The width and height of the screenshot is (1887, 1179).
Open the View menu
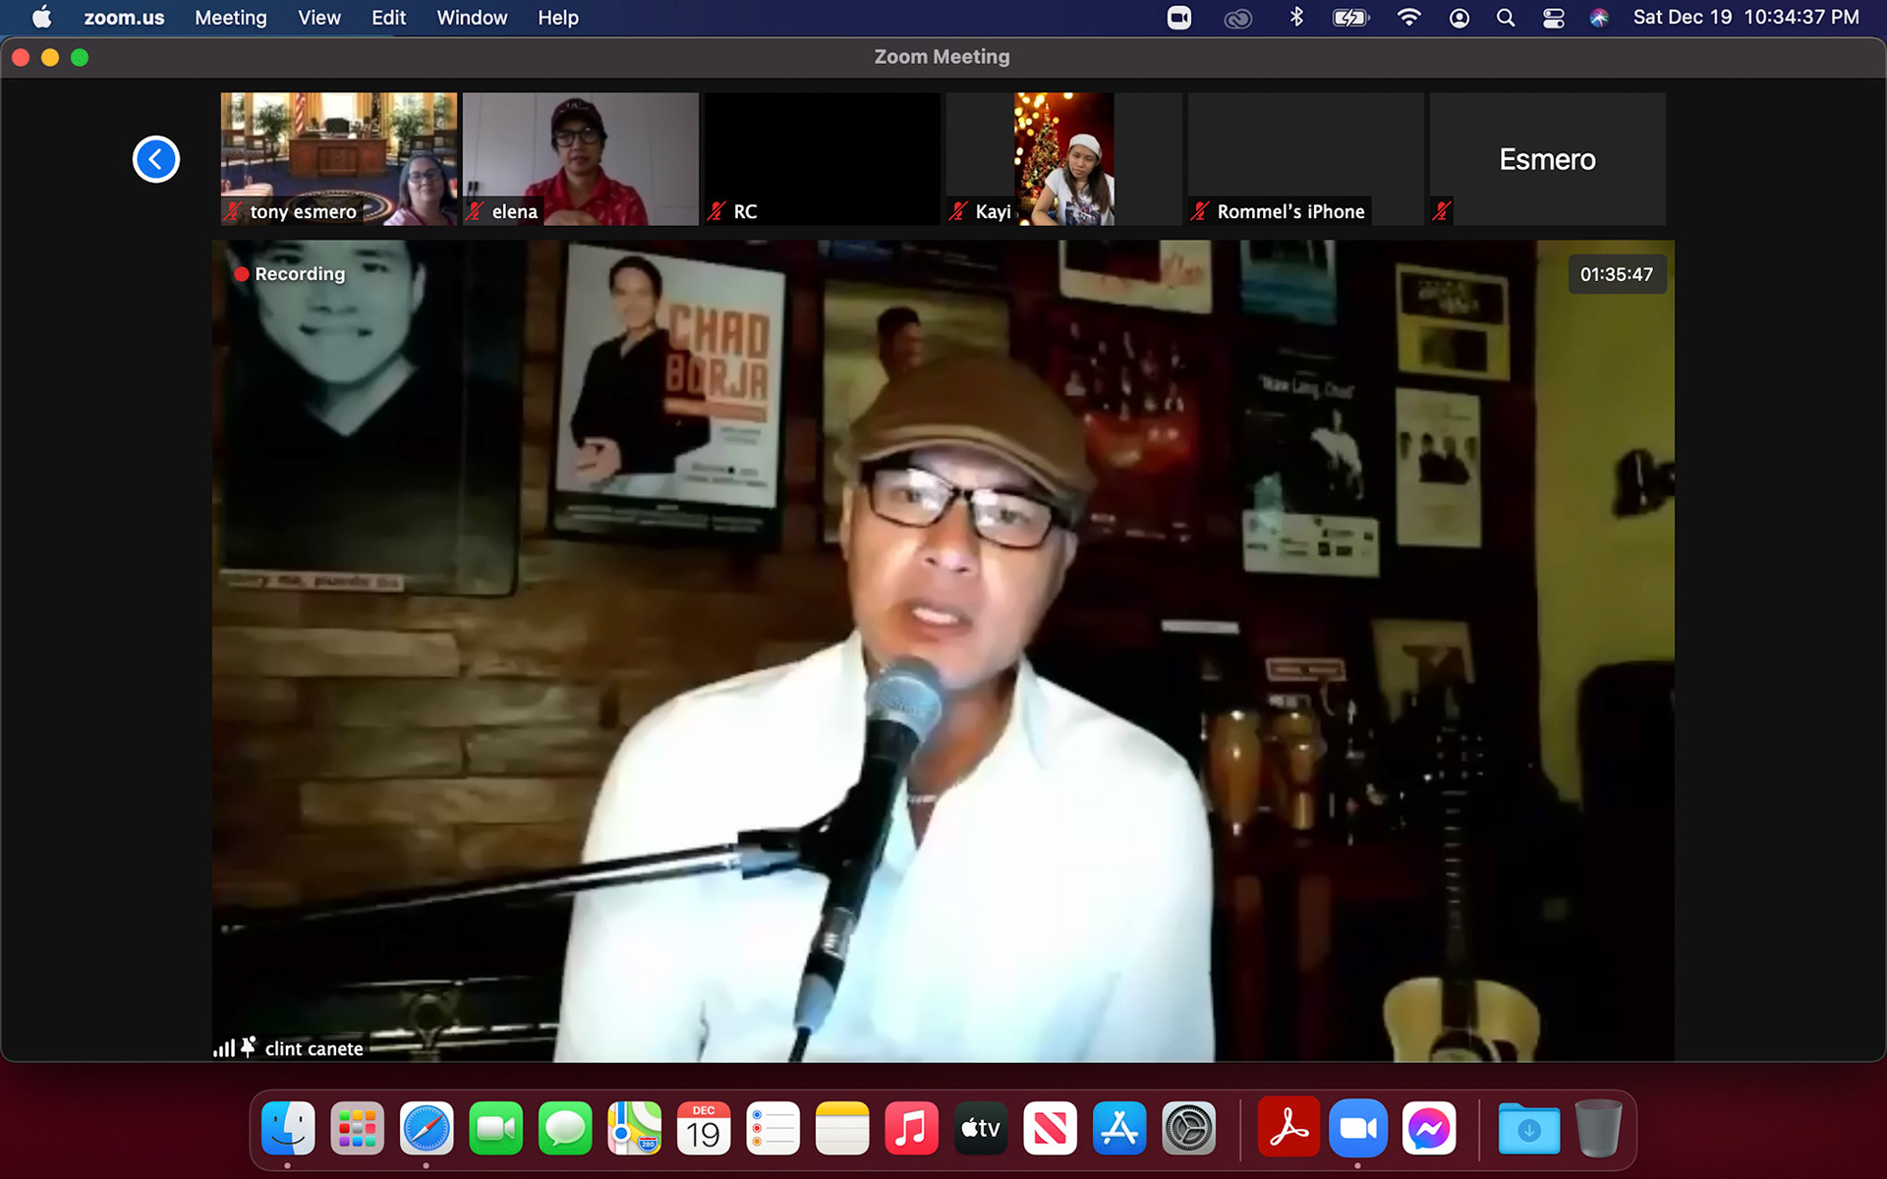[318, 18]
